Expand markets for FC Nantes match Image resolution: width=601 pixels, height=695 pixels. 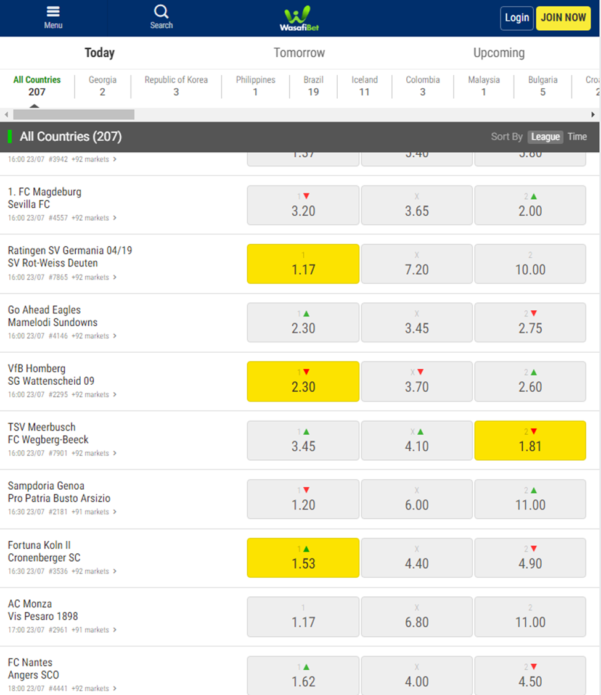pos(94,688)
